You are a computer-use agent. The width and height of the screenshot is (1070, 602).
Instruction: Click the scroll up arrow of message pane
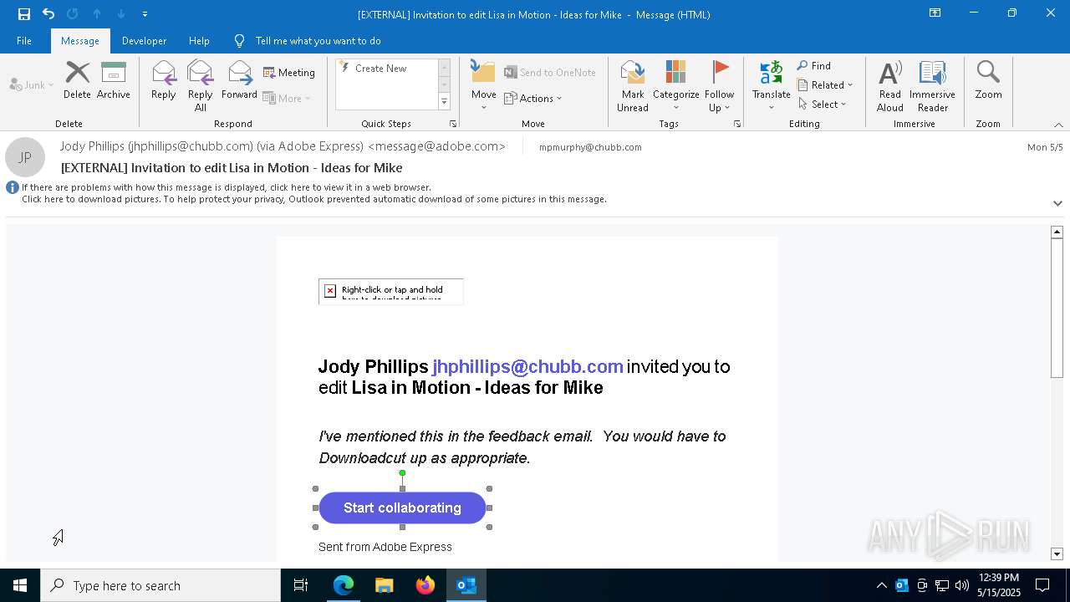1057,232
